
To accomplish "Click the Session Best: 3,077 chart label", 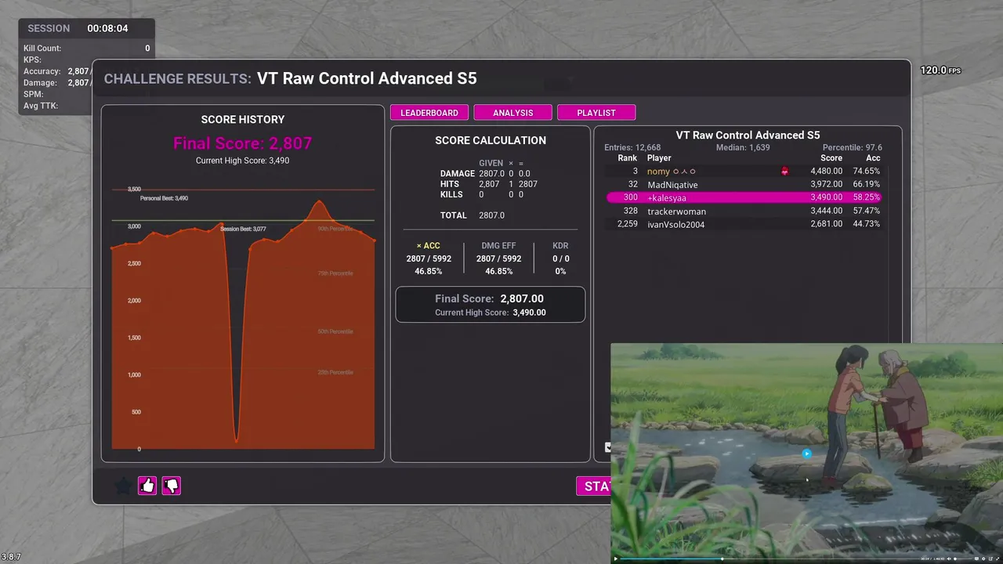I will click(x=243, y=229).
